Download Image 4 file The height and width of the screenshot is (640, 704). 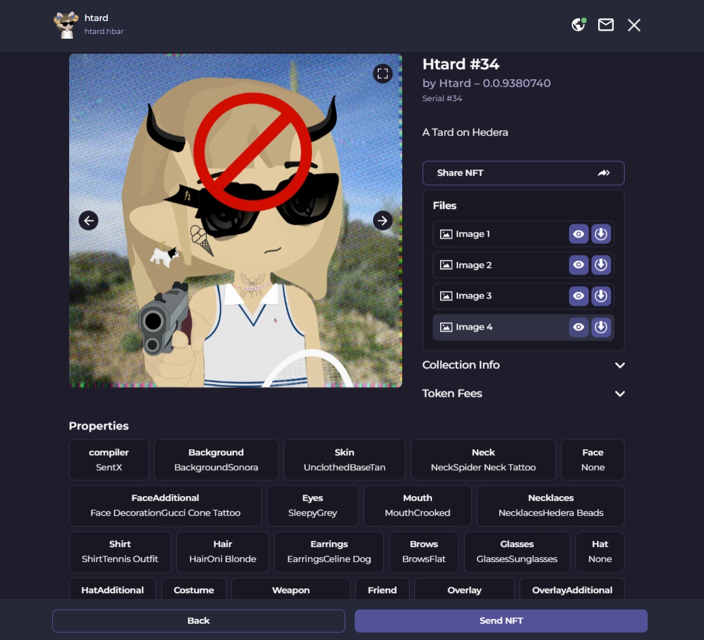pos(601,326)
